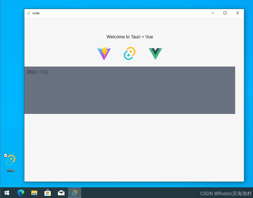The height and width of the screenshot is (198, 253).
Task: Click the Vite logo in note window
Action: point(104,53)
